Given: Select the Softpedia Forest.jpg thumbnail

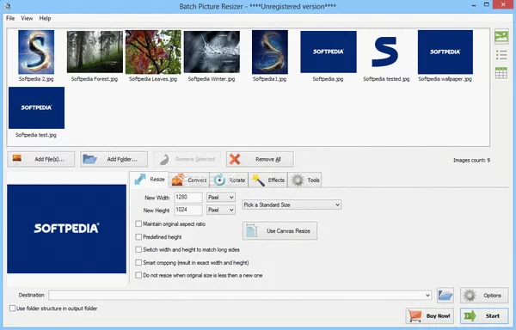Looking at the screenshot, I should click(x=95, y=56).
